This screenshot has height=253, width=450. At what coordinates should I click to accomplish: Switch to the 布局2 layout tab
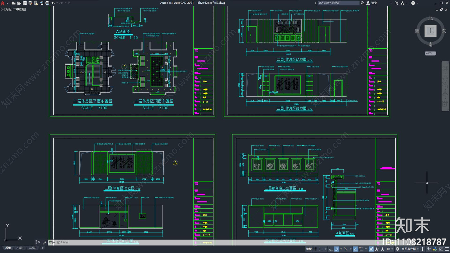33,248
